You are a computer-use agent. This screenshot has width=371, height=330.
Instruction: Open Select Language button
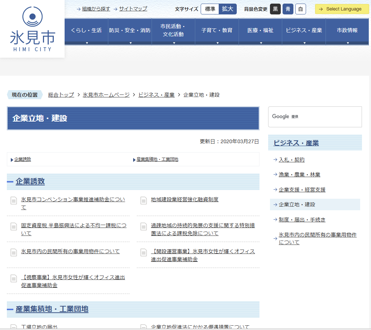coord(342,9)
